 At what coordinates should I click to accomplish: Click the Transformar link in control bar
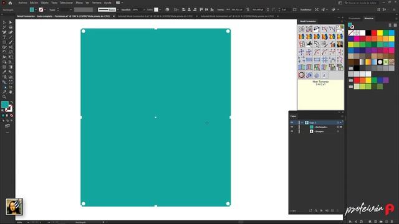click(x=305, y=10)
